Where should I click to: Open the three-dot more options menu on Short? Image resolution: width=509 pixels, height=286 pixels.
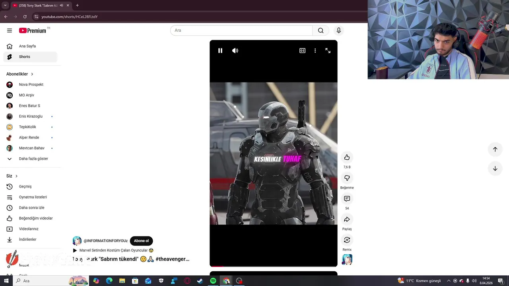315,50
